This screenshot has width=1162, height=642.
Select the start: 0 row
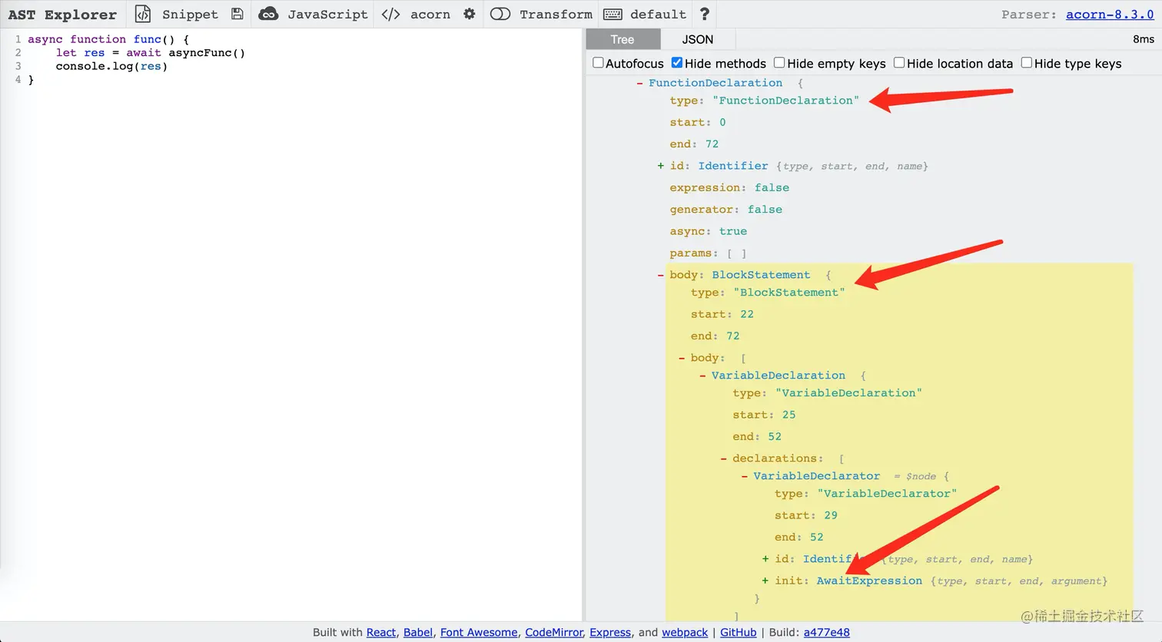(x=698, y=122)
